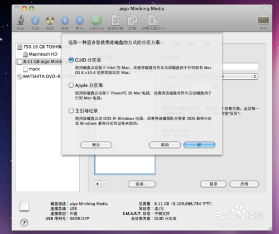Click the partition name input field
This screenshot has width=279, height=234.
[x=240, y=66]
